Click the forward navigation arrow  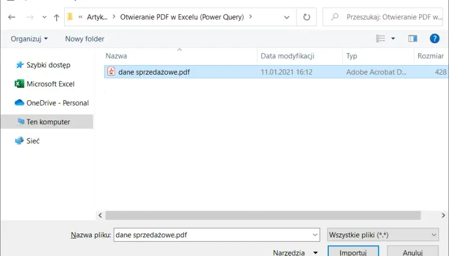point(30,17)
